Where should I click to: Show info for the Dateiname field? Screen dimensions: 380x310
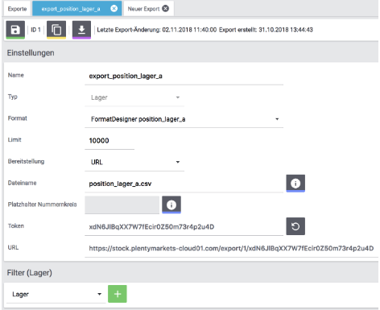(x=295, y=184)
